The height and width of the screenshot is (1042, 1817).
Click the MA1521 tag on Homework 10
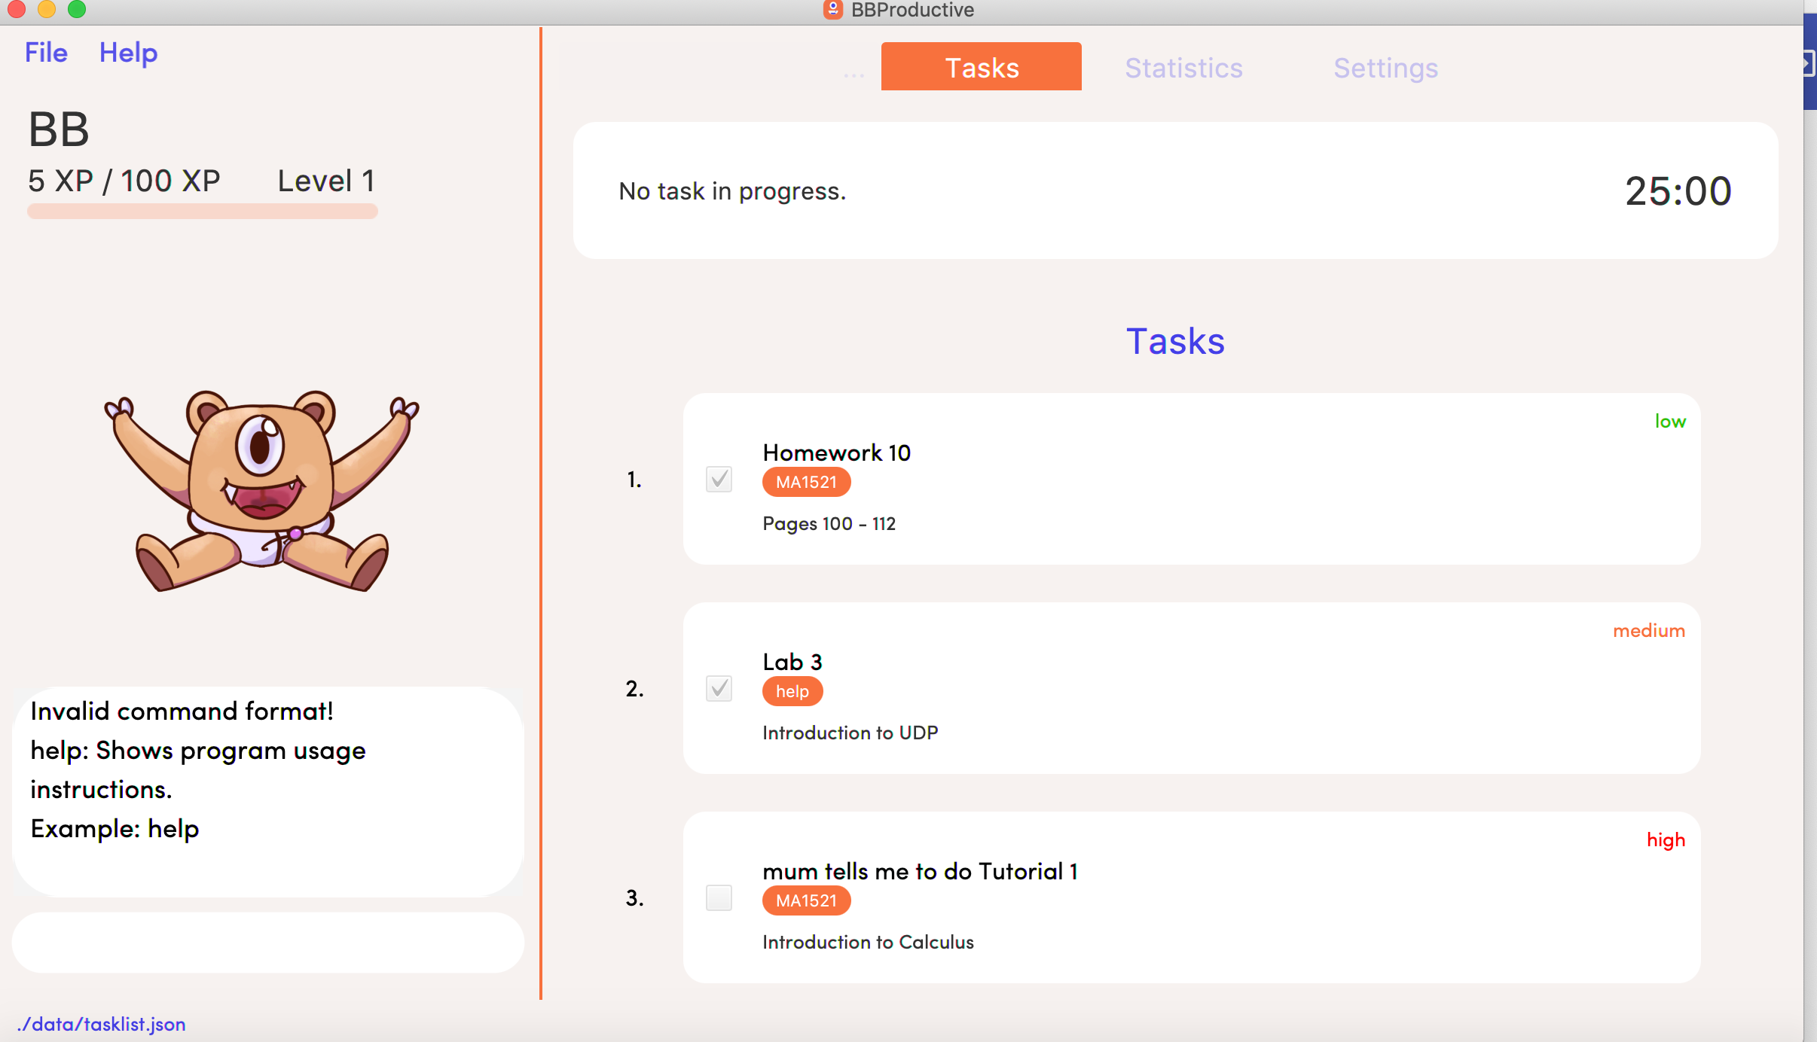806,482
